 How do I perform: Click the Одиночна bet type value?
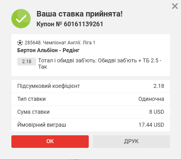coord(151,99)
